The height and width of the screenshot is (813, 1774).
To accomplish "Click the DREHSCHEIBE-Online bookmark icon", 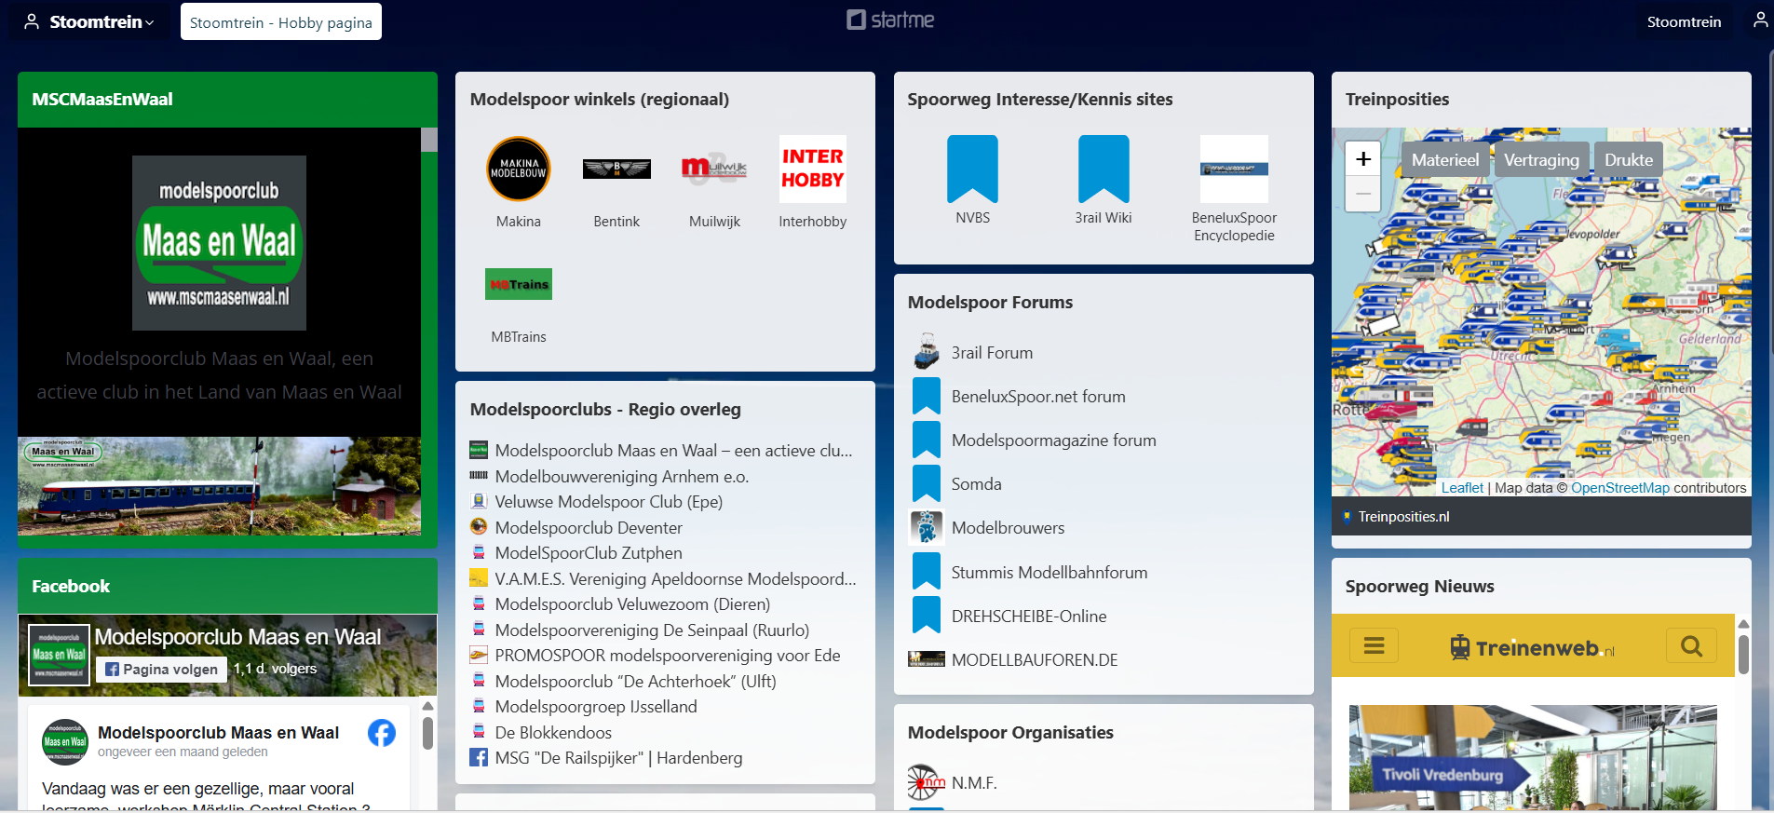I will [x=927, y=616].
